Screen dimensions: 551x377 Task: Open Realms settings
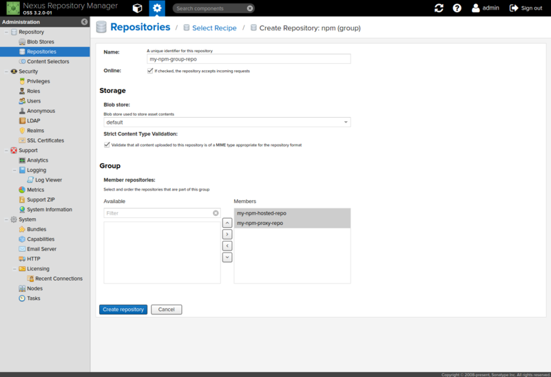tap(36, 130)
